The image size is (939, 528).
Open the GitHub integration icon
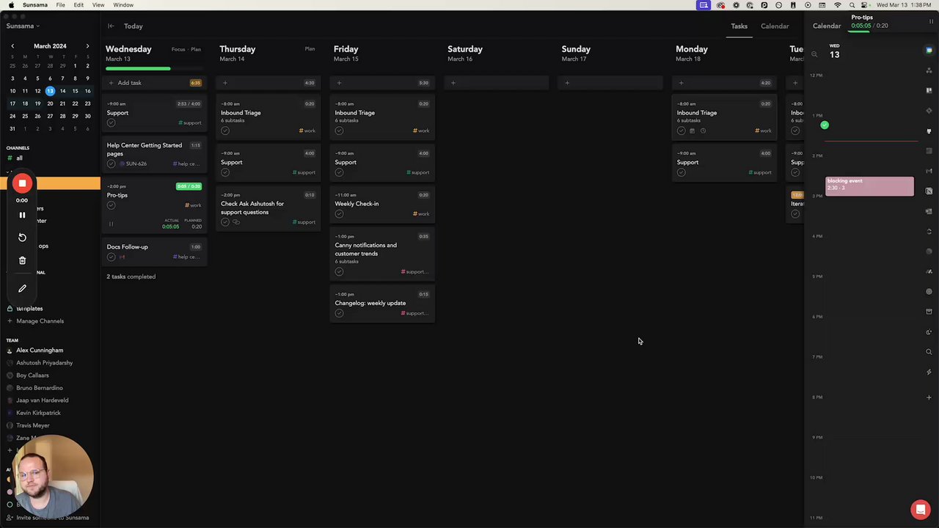point(929,131)
